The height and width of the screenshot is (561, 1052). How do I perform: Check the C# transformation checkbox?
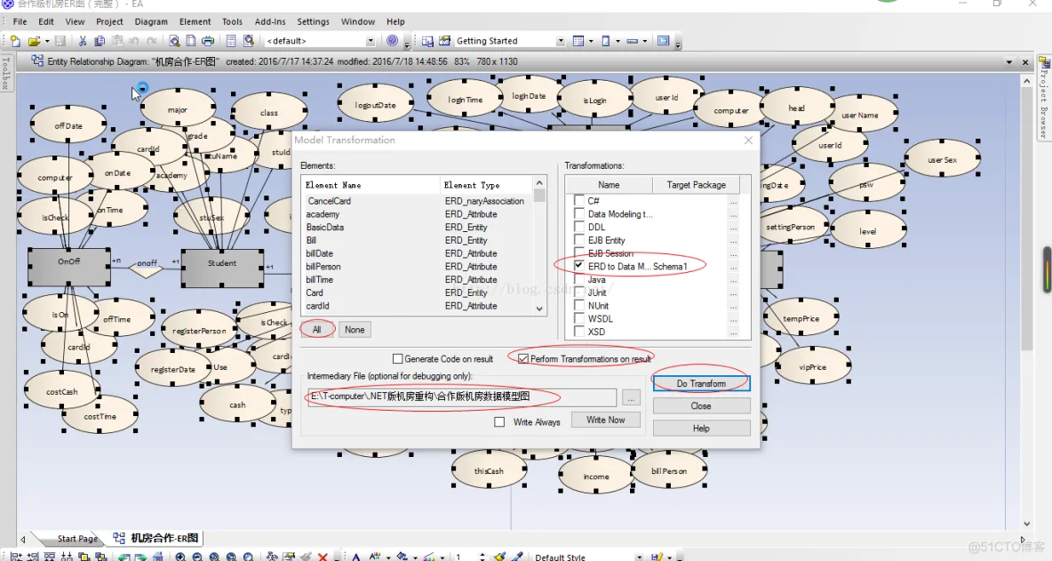click(x=579, y=201)
